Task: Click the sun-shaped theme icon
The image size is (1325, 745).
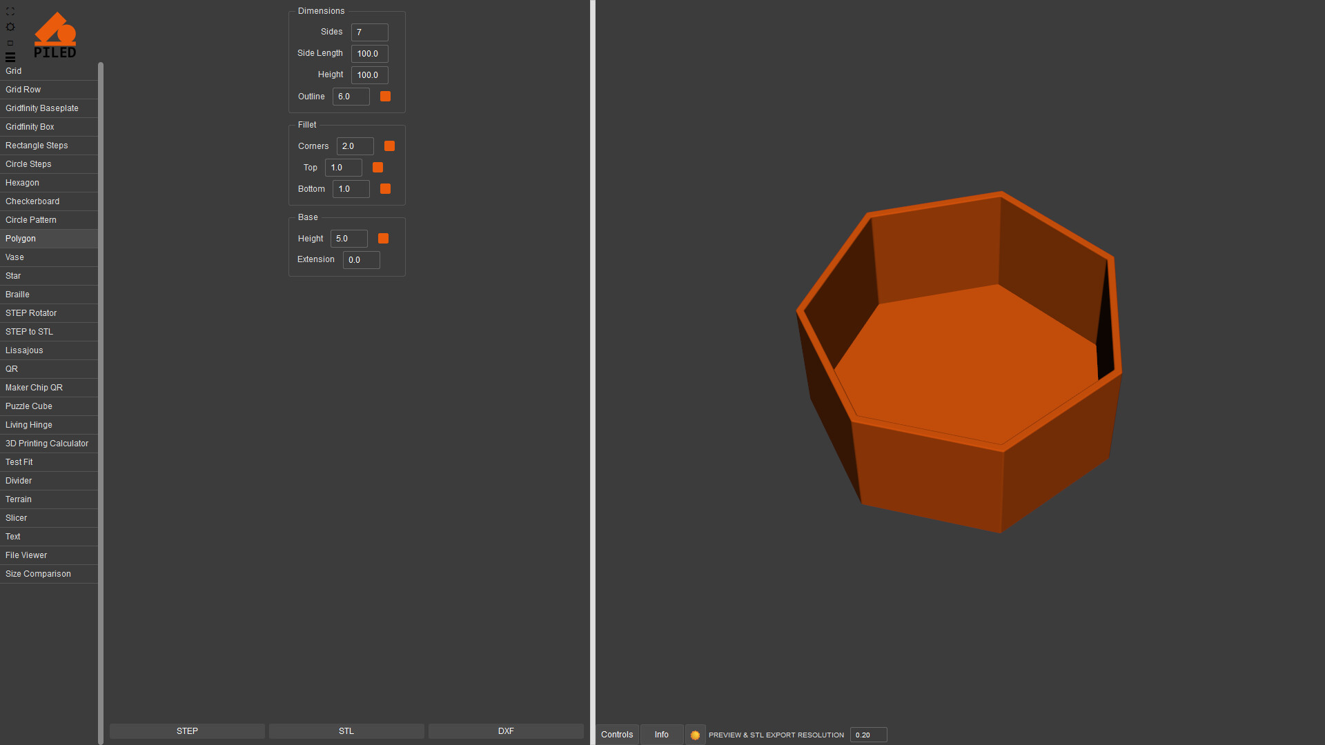Action: tap(10, 27)
